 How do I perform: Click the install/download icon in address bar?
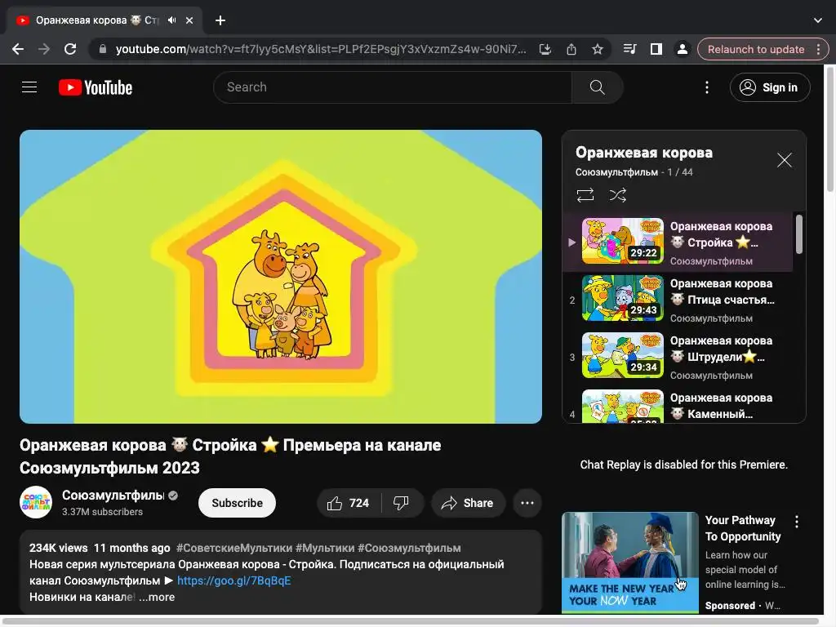(545, 49)
